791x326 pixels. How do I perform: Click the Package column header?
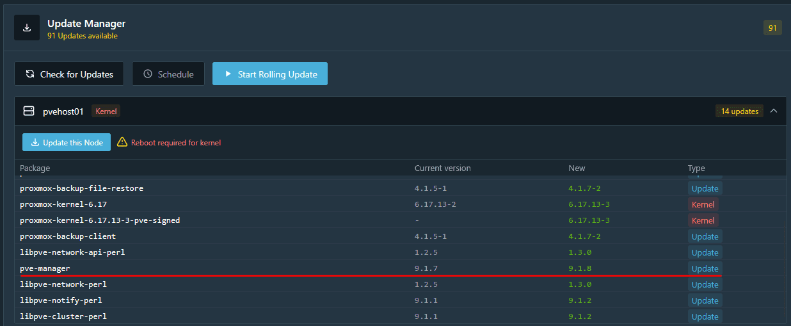tap(35, 168)
